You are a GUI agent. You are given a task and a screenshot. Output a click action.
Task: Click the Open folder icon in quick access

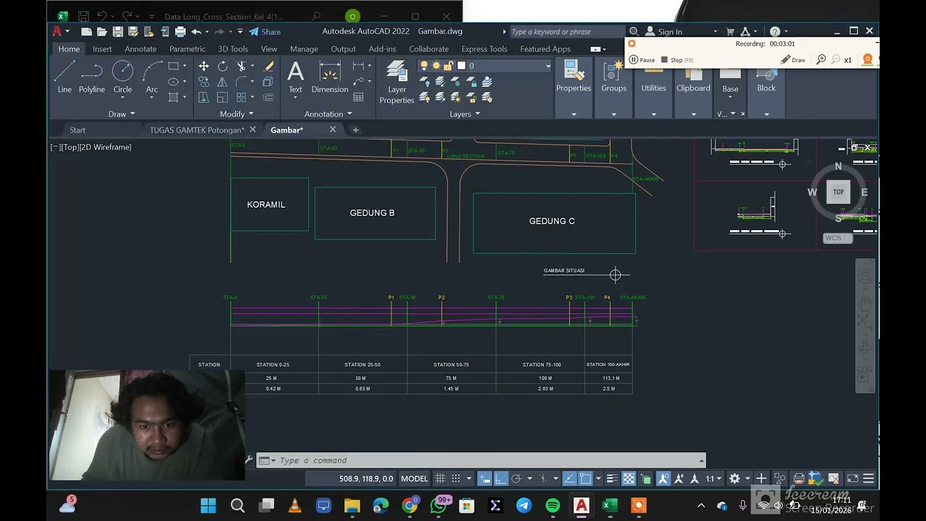[x=102, y=32]
